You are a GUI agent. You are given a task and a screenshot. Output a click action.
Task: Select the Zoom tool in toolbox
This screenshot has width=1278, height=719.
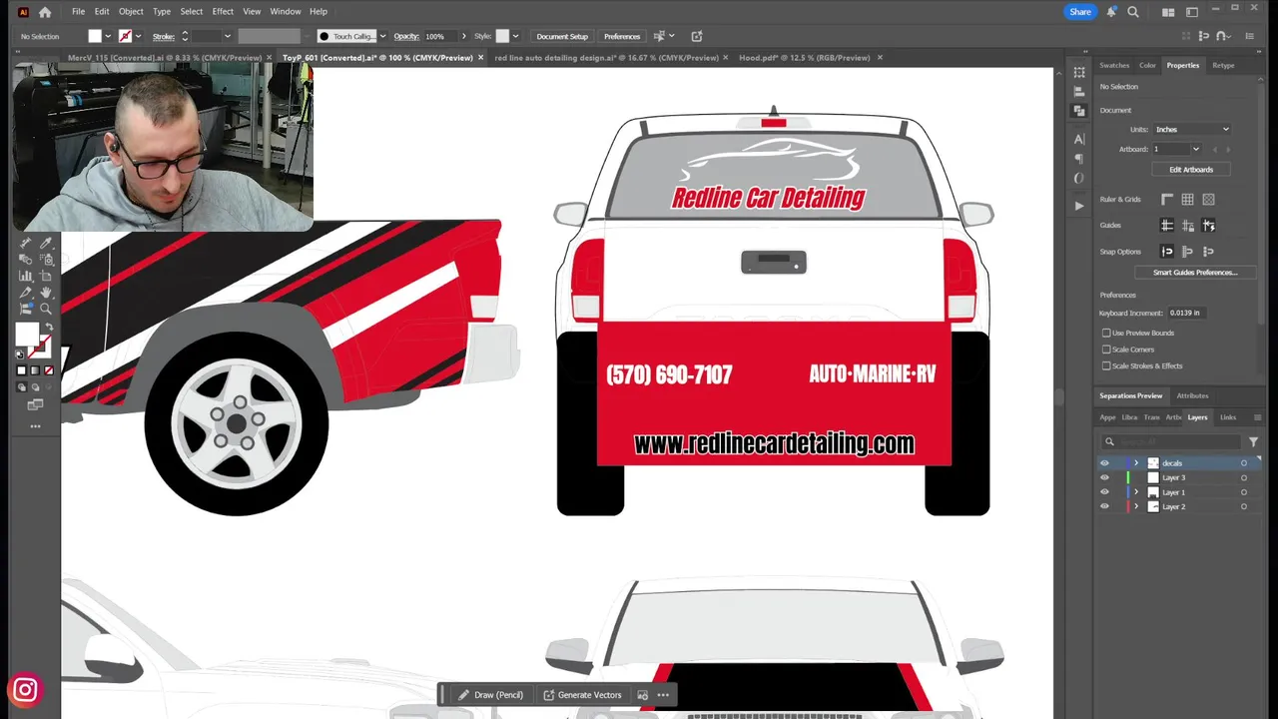click(x=46, y=309)
